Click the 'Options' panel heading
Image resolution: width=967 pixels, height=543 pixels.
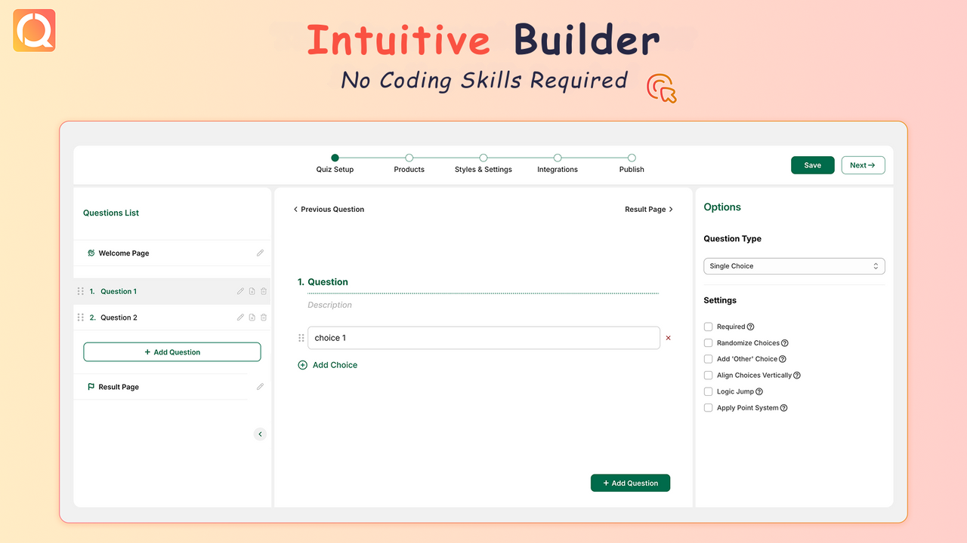coord(722,207)
